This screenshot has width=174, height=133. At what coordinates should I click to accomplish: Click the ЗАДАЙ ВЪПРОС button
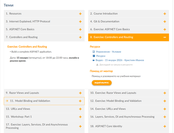point(102,83)
